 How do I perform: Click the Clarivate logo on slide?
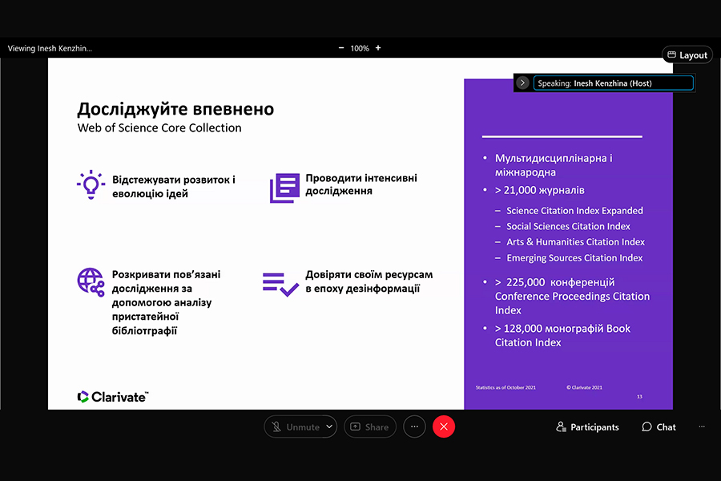point(113,397)
